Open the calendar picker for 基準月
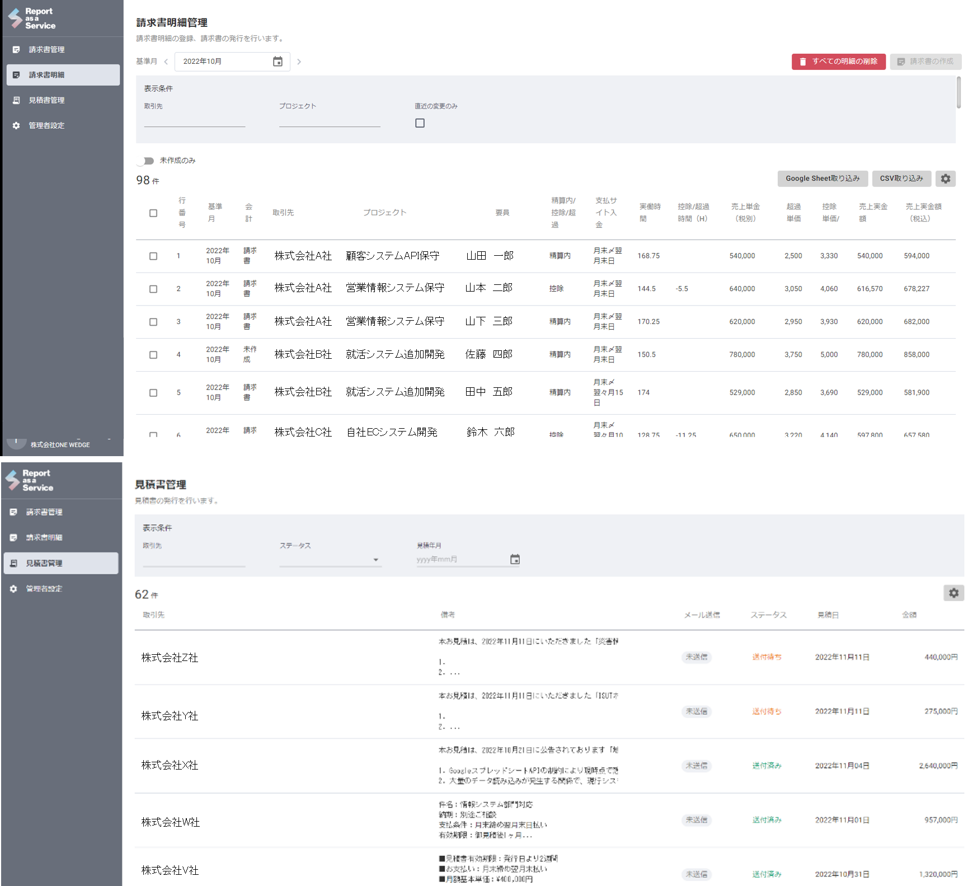The width and height of the screenshot is (973, 886). pyautogui.click(x=278, y=62)
